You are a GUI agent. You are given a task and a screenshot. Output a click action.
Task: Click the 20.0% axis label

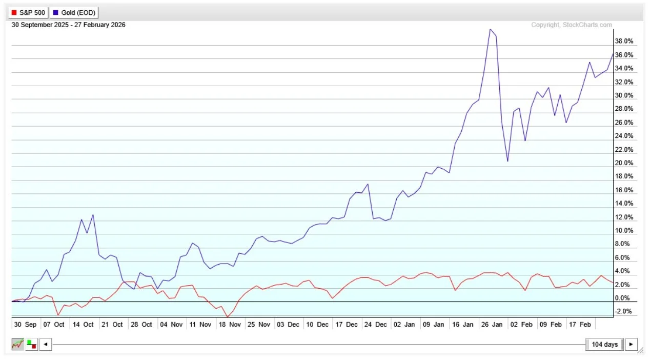pos(624,163)
